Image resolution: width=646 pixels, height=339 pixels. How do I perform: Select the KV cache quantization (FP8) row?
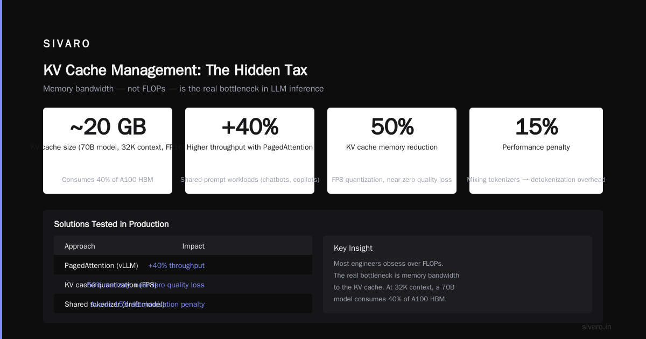click(183, 285)
